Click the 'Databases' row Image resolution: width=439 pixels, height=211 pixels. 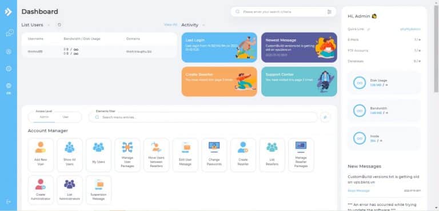(384, 61)
